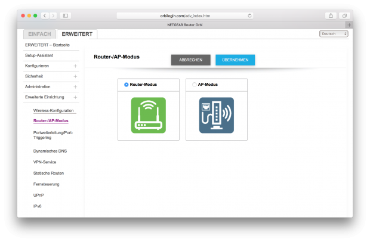
Task: Maximize the window with green button
Action: [x=35, y=15]
